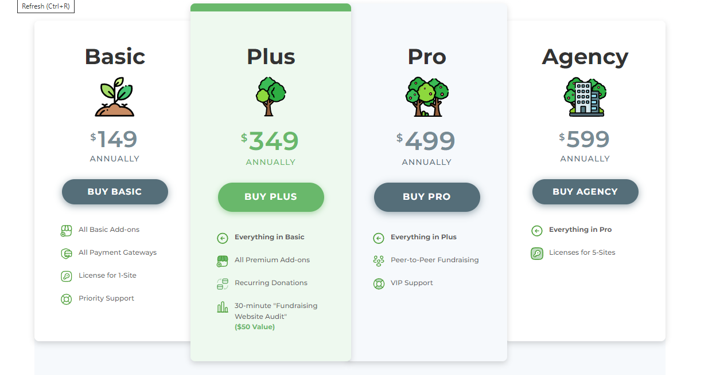Click the License for 1-Site key icon

tap(67, 276)
